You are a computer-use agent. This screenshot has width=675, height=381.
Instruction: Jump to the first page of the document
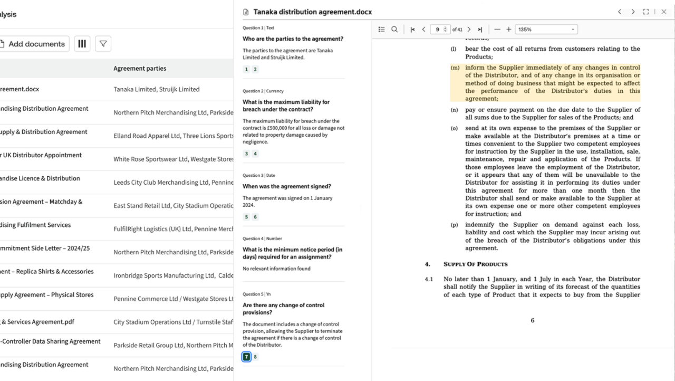tap(412, 30)
